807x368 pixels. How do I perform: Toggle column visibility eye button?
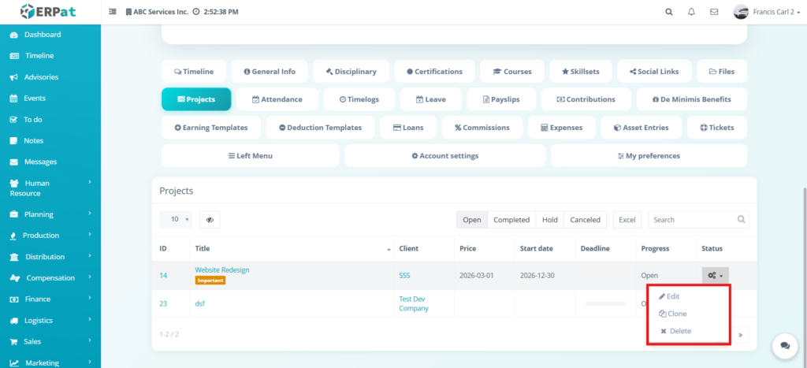(210, 220)
